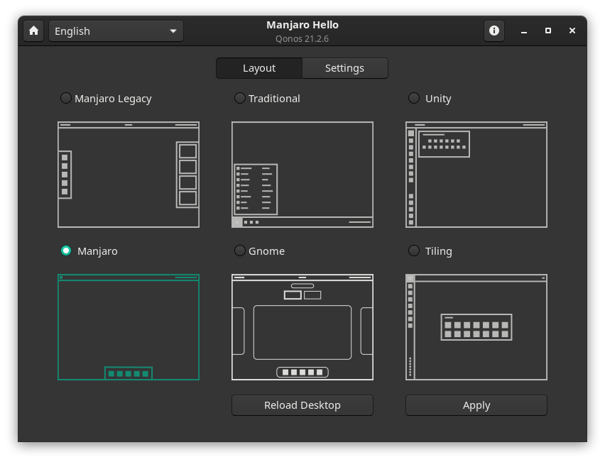This screenshot has width=605, height=462.
Task: Click the Tiling layout preview image
Action: [x=476, y=327]
